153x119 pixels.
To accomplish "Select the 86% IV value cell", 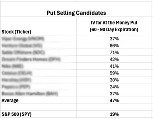I will [x=114, y=45].
